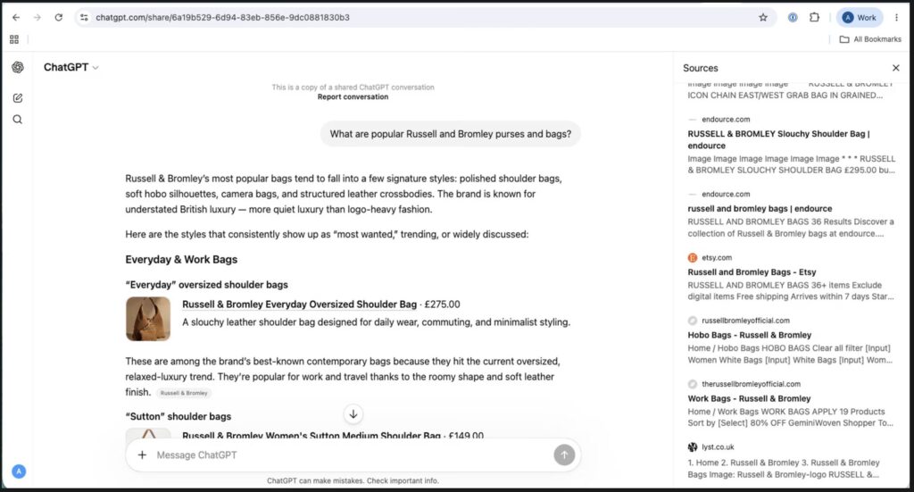
Task: Open the Slouchy Shoulder Bag endource source
Action: (x=792, y=145)
